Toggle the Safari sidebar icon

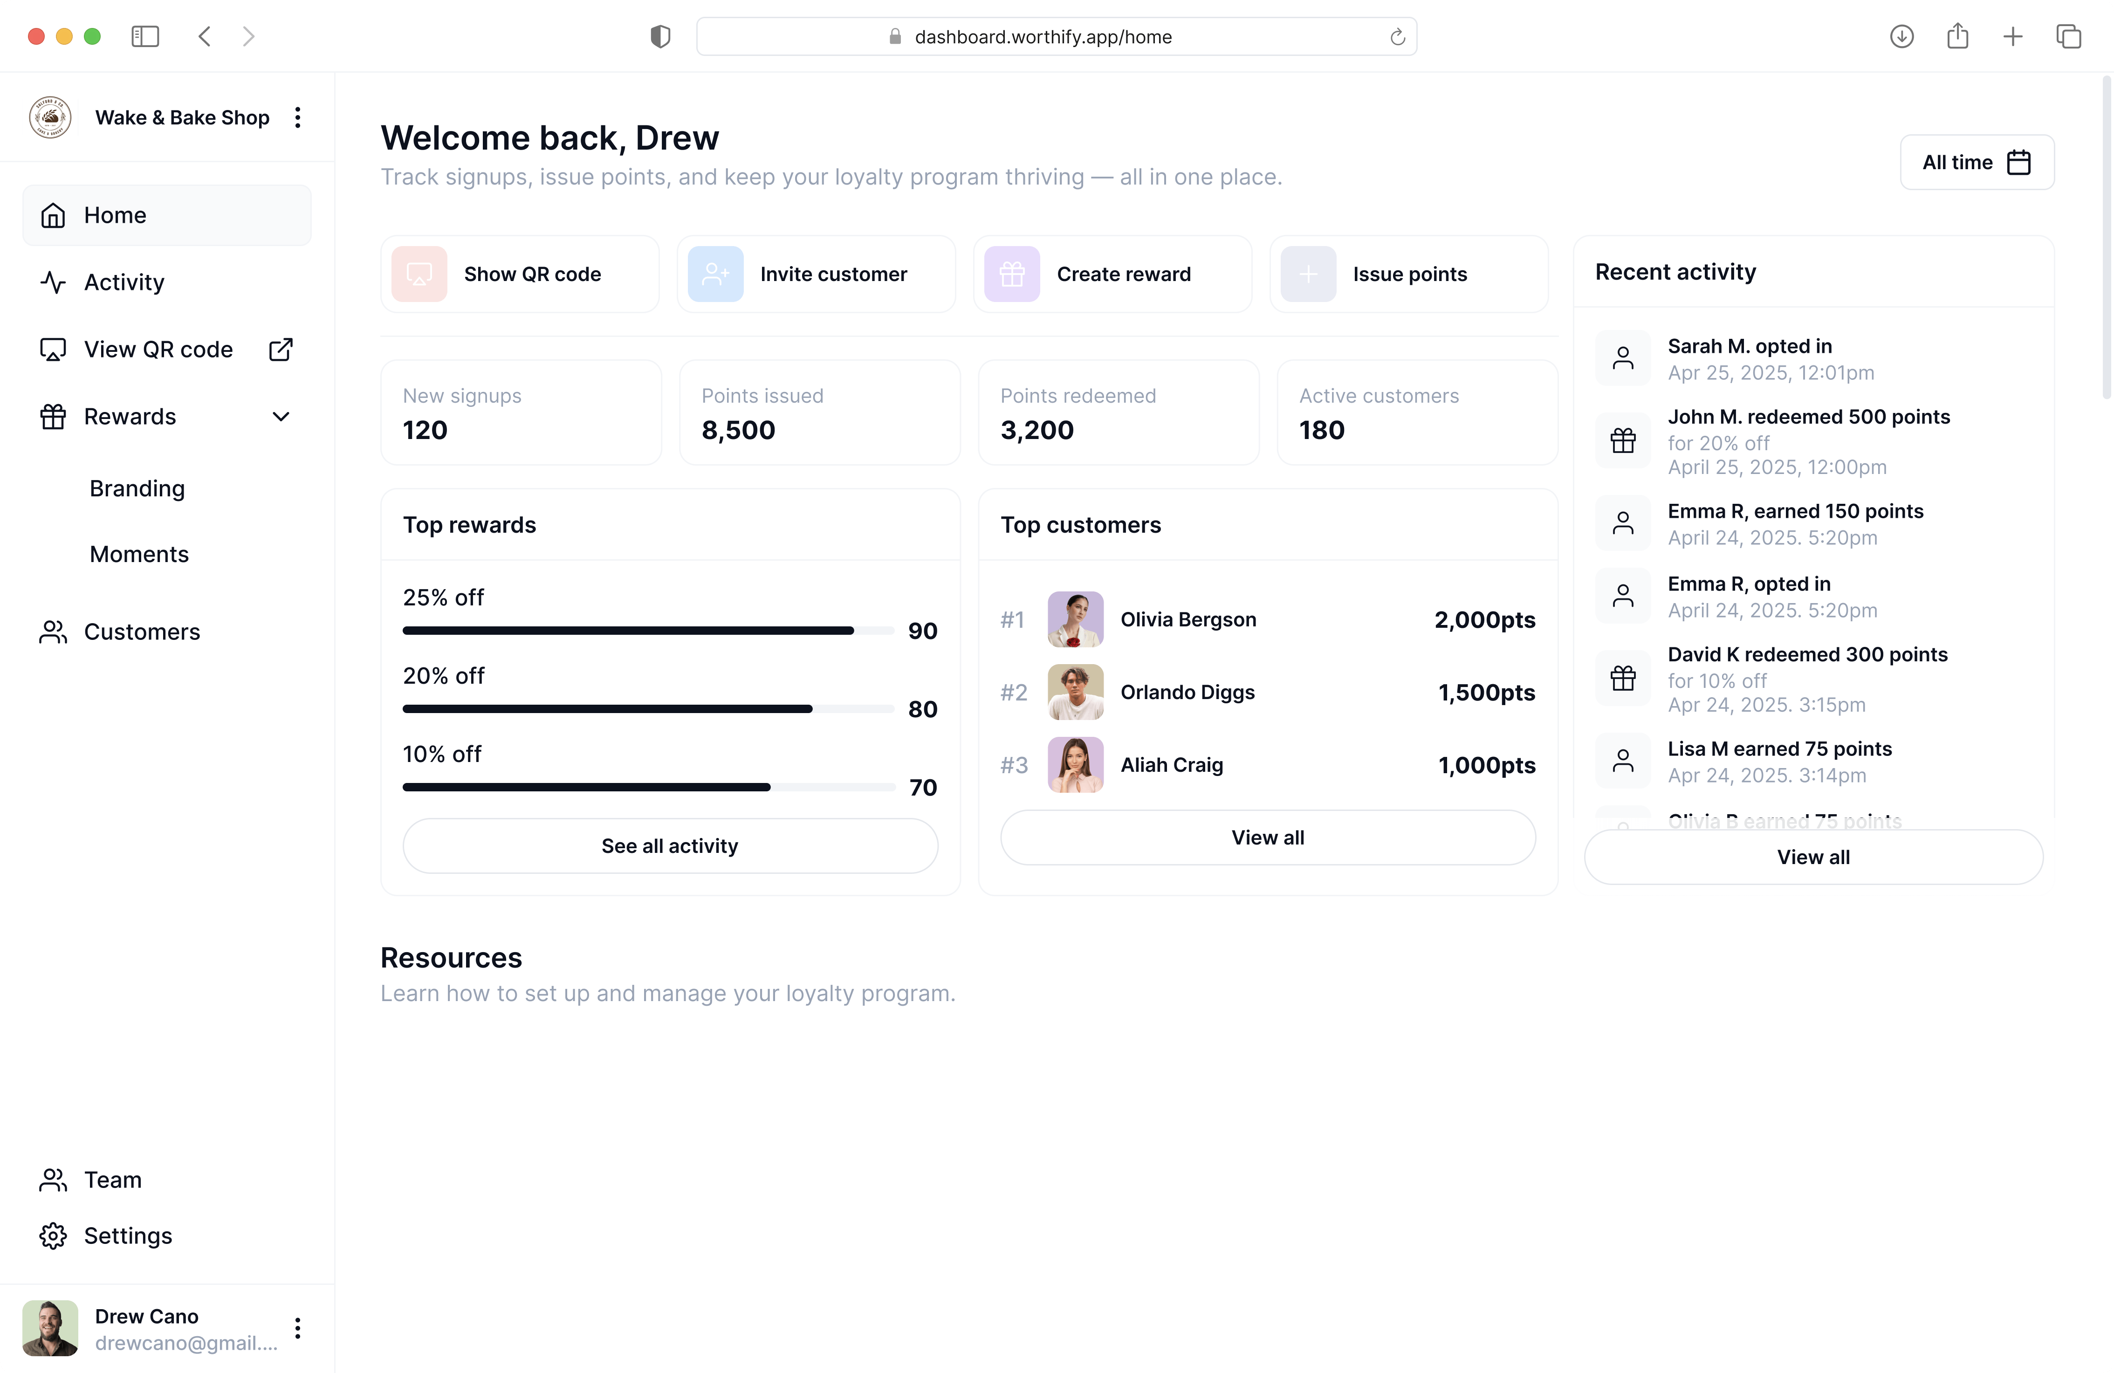pyautogui.click(x=145, y=36)
